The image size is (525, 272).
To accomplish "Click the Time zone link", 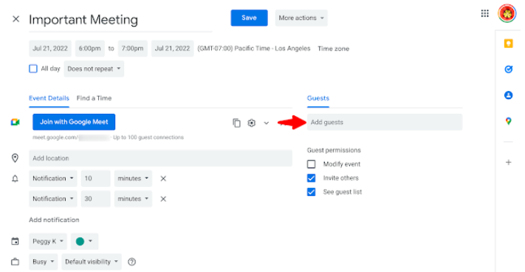I will click(x=333, y=49).
